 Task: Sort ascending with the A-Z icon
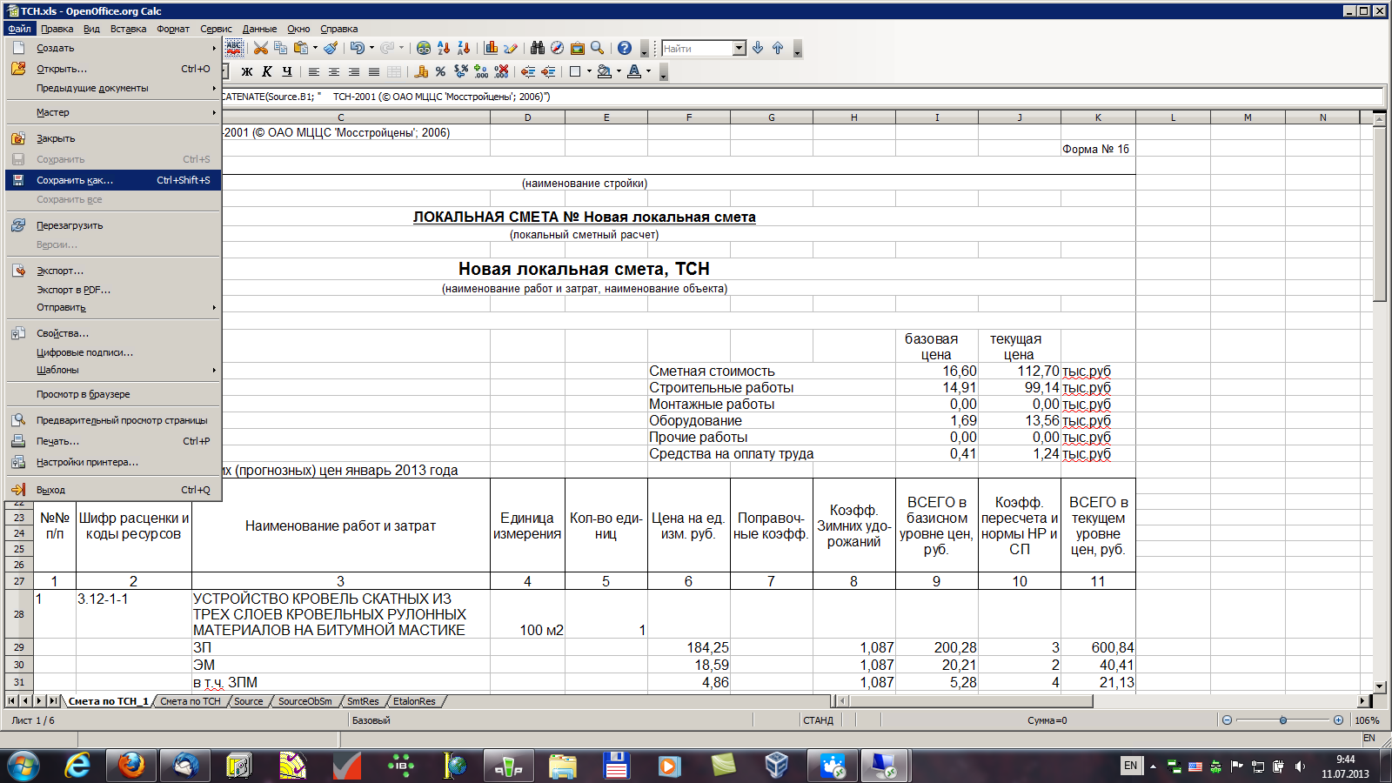444,48
